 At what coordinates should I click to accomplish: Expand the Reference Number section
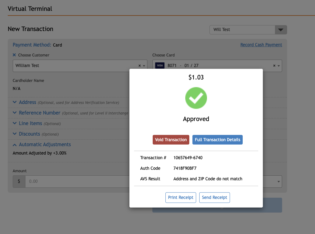39,113
